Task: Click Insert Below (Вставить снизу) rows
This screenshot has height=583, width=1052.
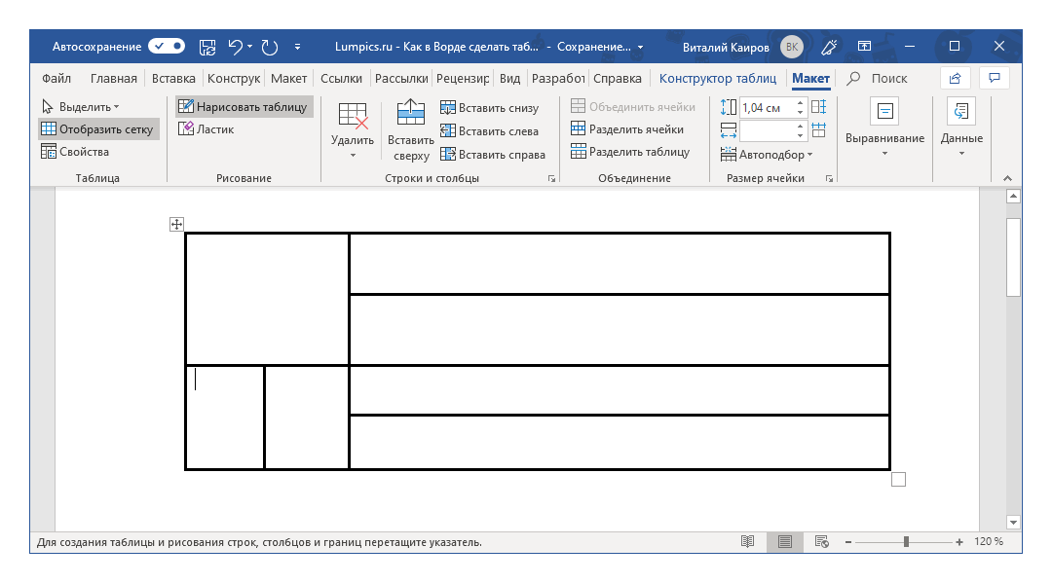Action: click(x=489, y=108)
